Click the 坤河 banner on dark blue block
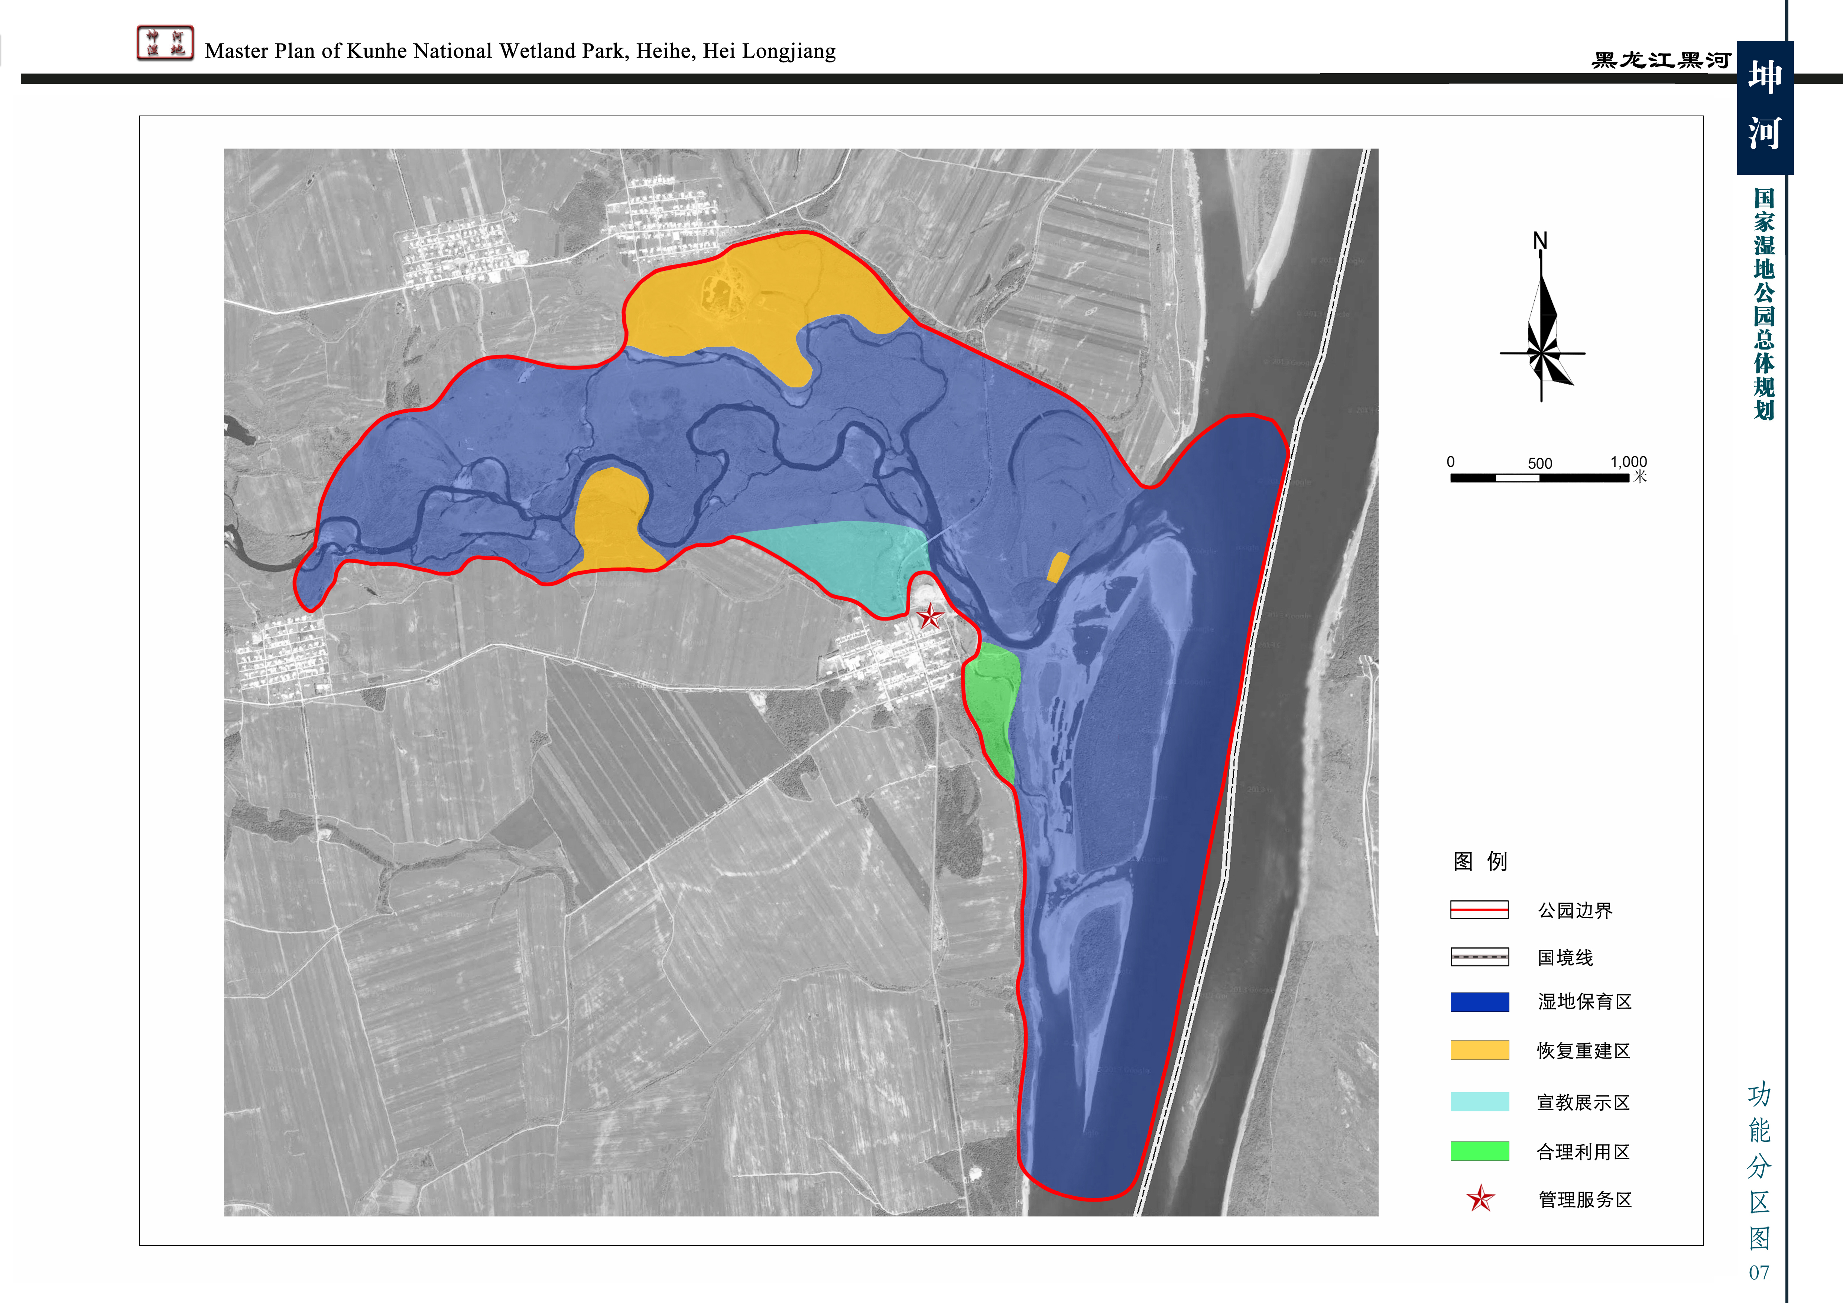Viewport: 1843px width, 1303px height. click(x=1764, y=107)
